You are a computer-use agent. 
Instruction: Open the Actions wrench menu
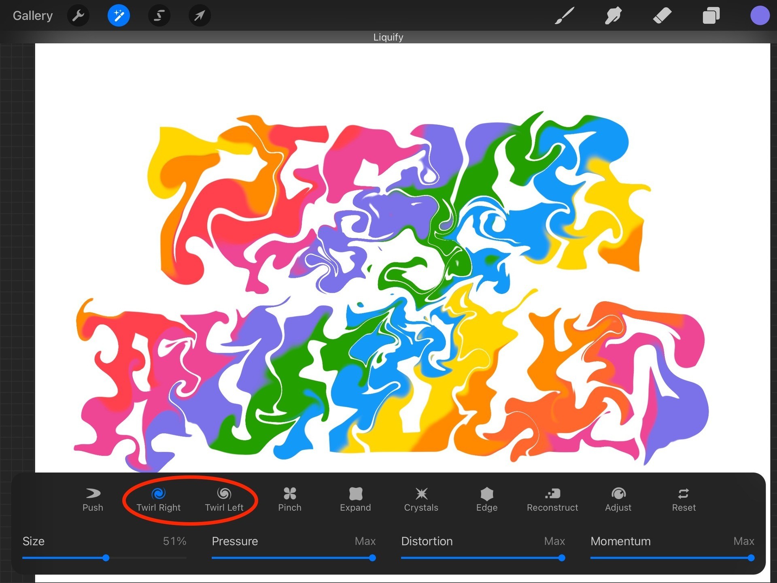[x=78, y=16]
